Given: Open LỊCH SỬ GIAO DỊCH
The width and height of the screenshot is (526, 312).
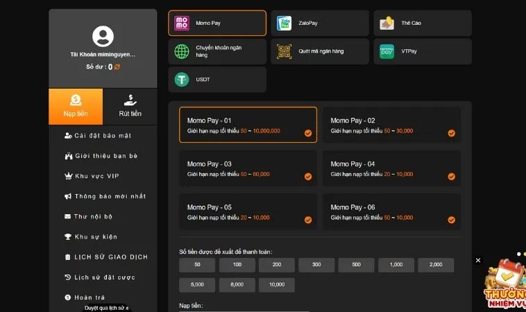Looking at the screenshot, I should pyautogui.click(x=106, y=257).
